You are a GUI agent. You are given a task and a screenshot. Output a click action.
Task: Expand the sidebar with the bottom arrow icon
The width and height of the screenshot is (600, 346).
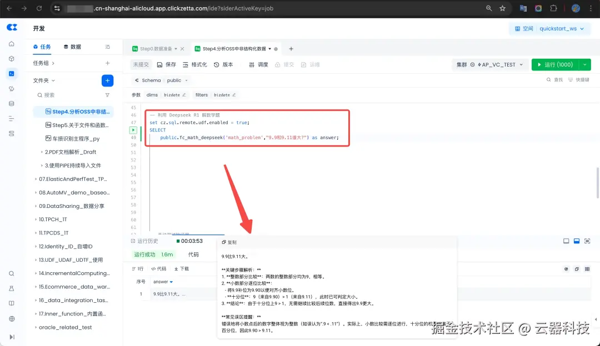point(12,337)
